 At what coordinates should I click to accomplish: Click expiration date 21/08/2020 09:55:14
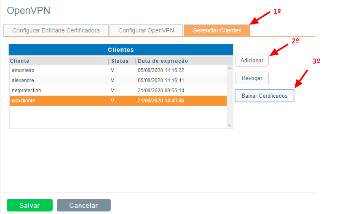(x=161, y=91)
